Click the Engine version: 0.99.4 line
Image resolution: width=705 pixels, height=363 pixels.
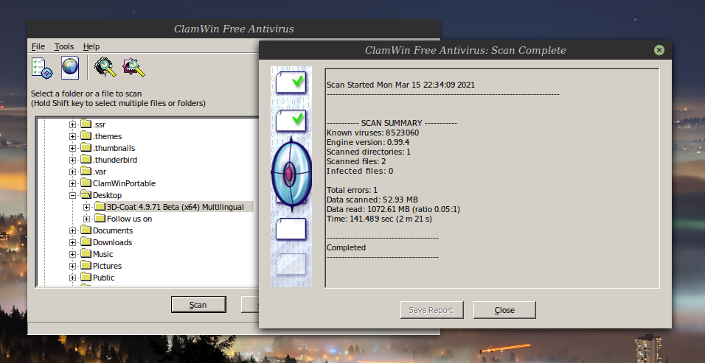point(368,142)
